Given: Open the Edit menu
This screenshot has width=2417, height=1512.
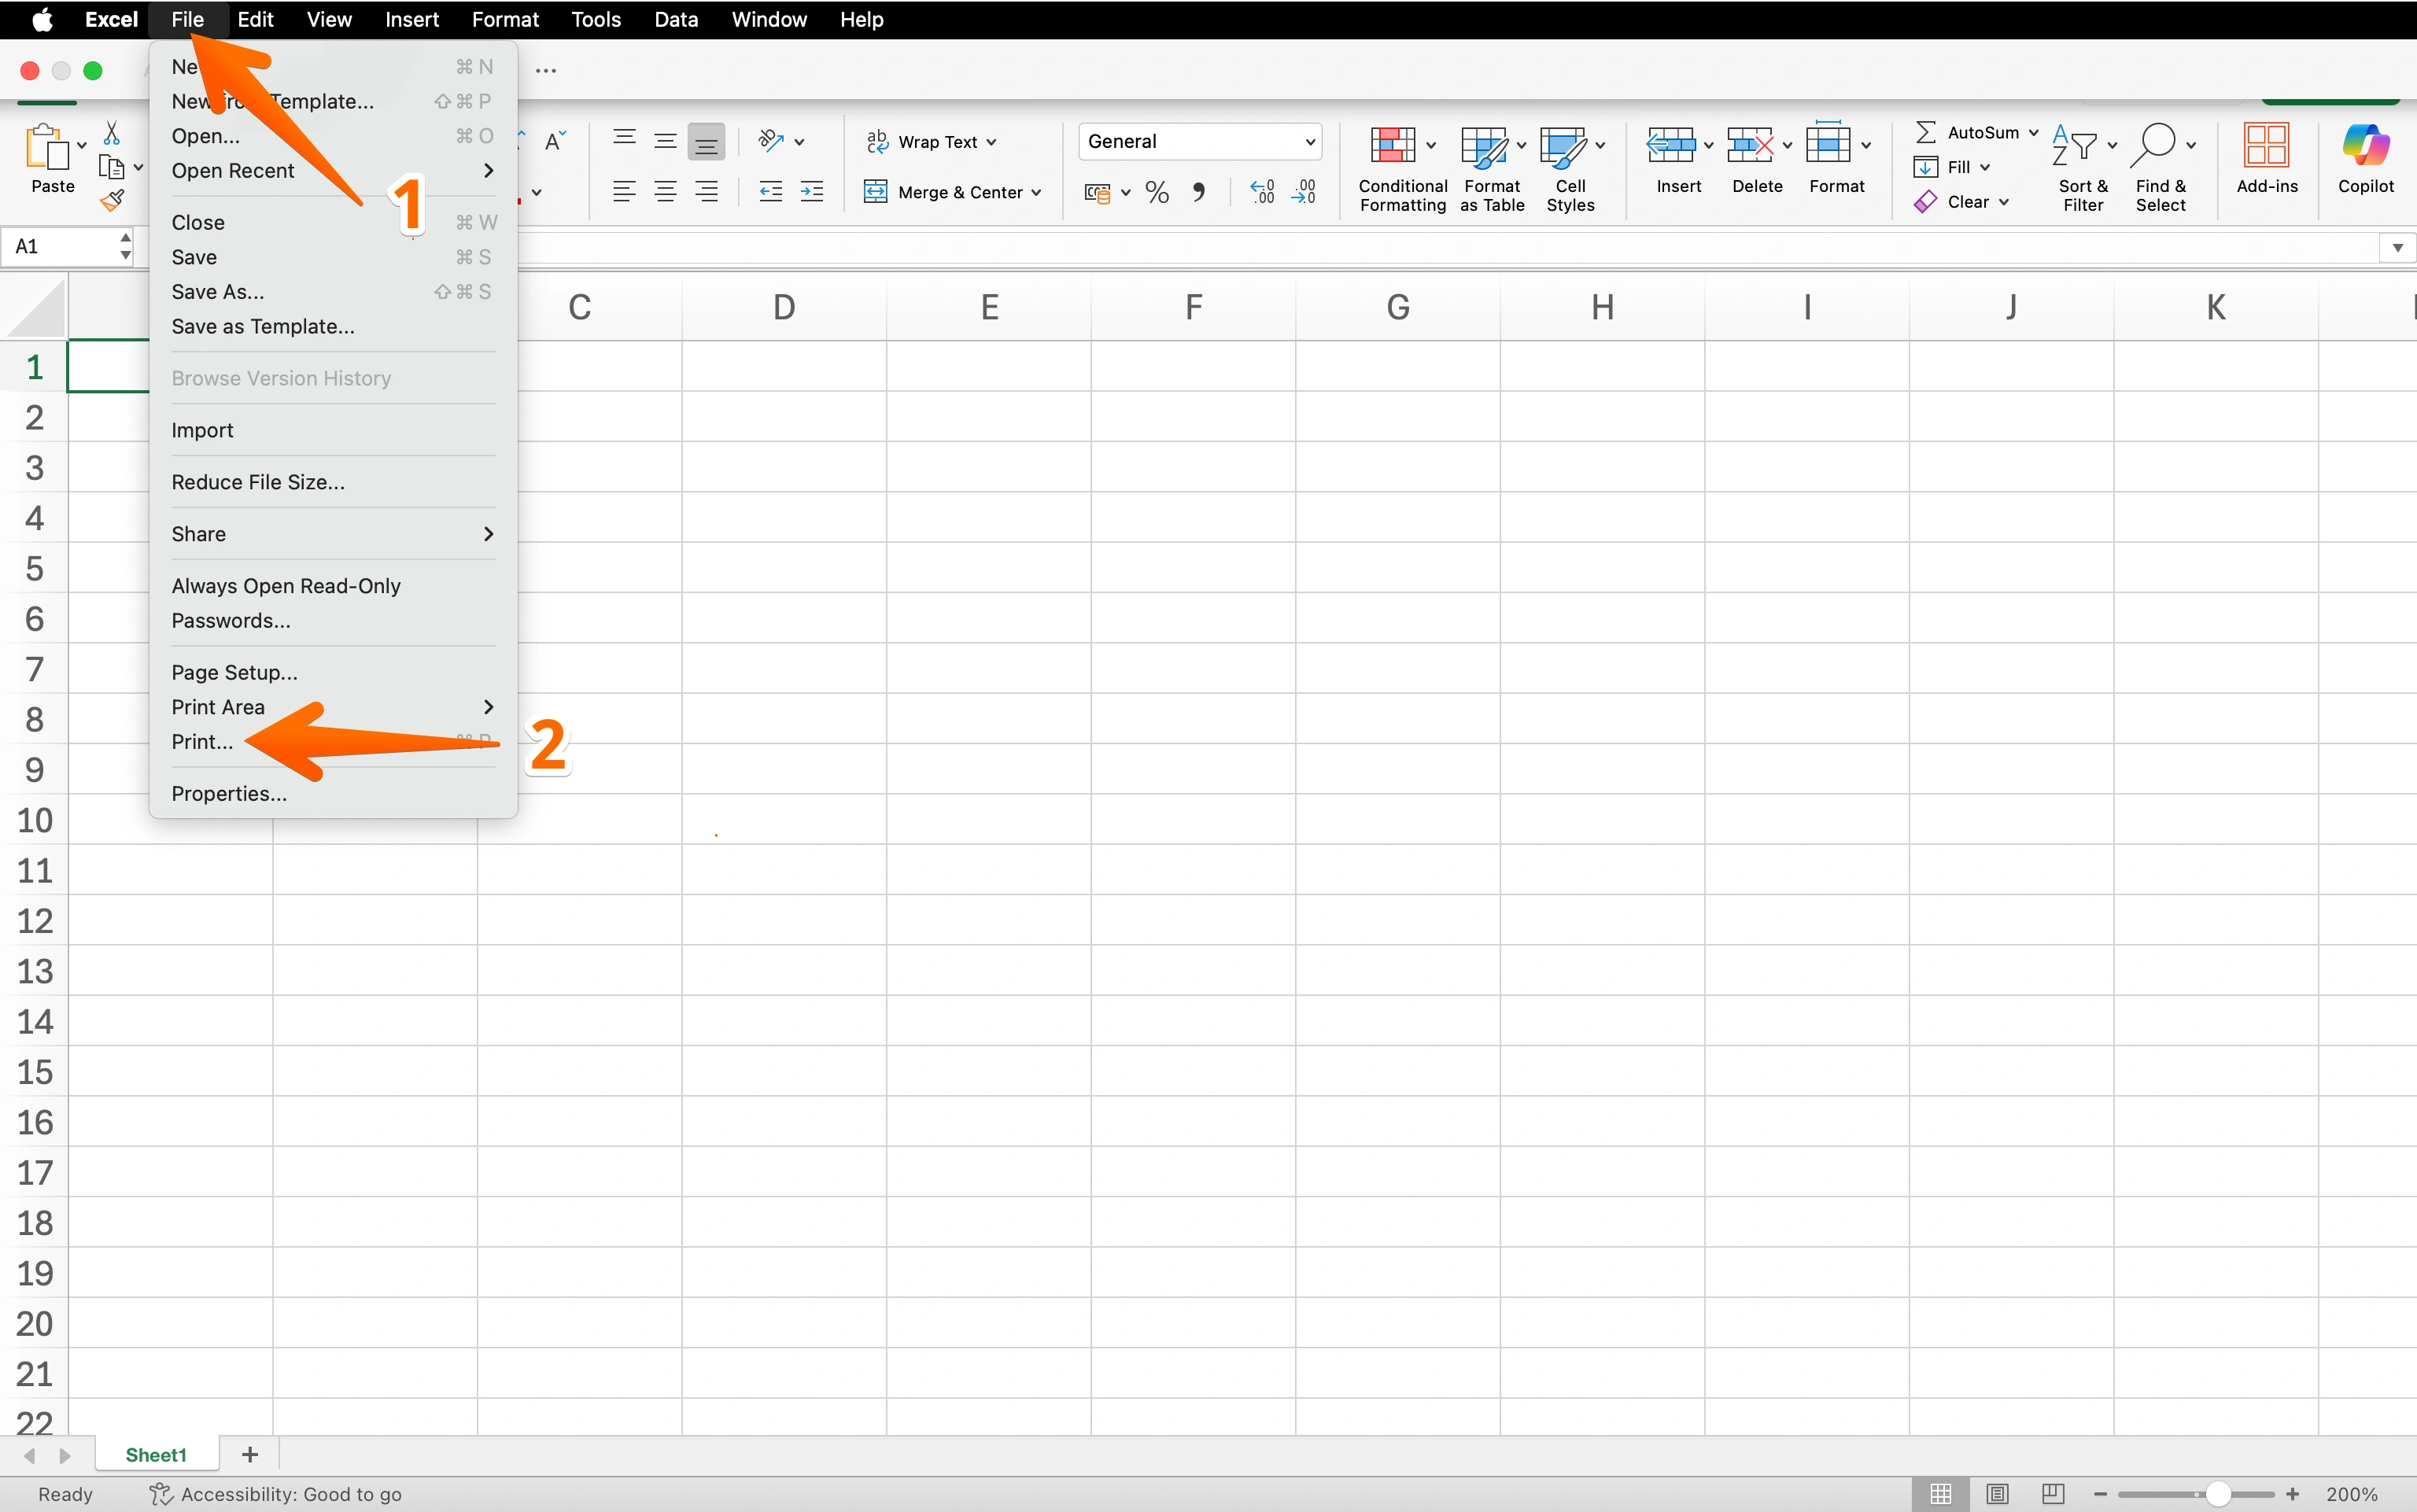Looking at the screenshot, I should [255, 19].
